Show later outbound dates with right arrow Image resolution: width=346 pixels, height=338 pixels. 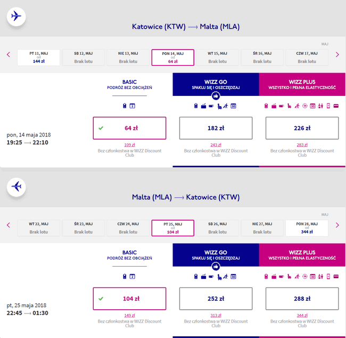coord(337,54)
